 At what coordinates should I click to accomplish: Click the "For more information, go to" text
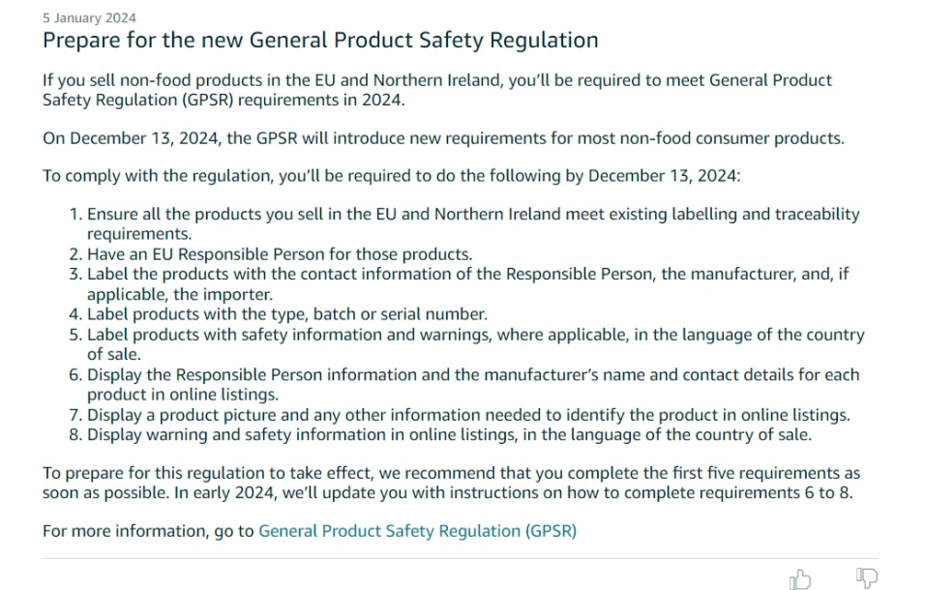pyautogui.click(x=148, y=531)
